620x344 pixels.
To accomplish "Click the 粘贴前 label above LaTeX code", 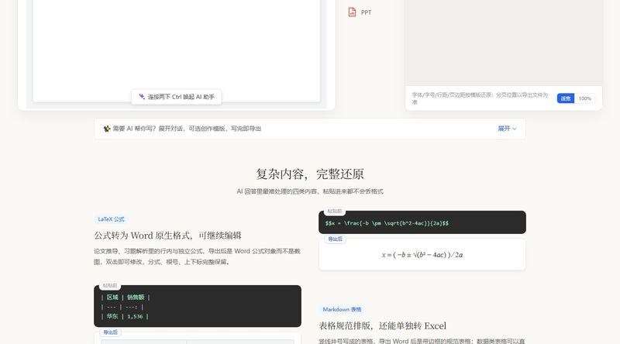I will [x=335, y=212].
